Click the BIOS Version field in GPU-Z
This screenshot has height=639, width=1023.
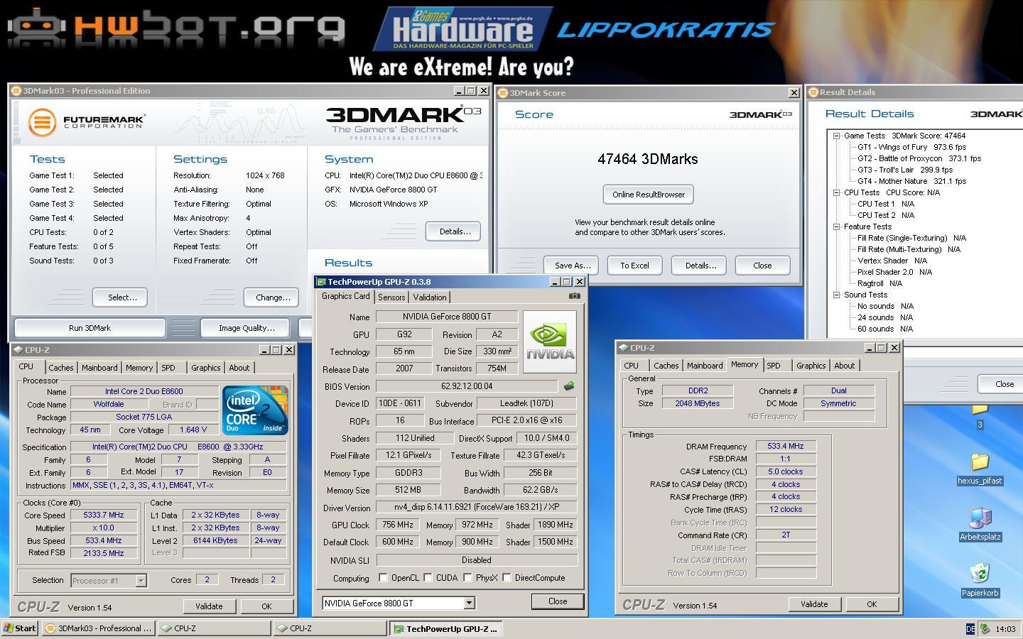(x=468, y=386)
